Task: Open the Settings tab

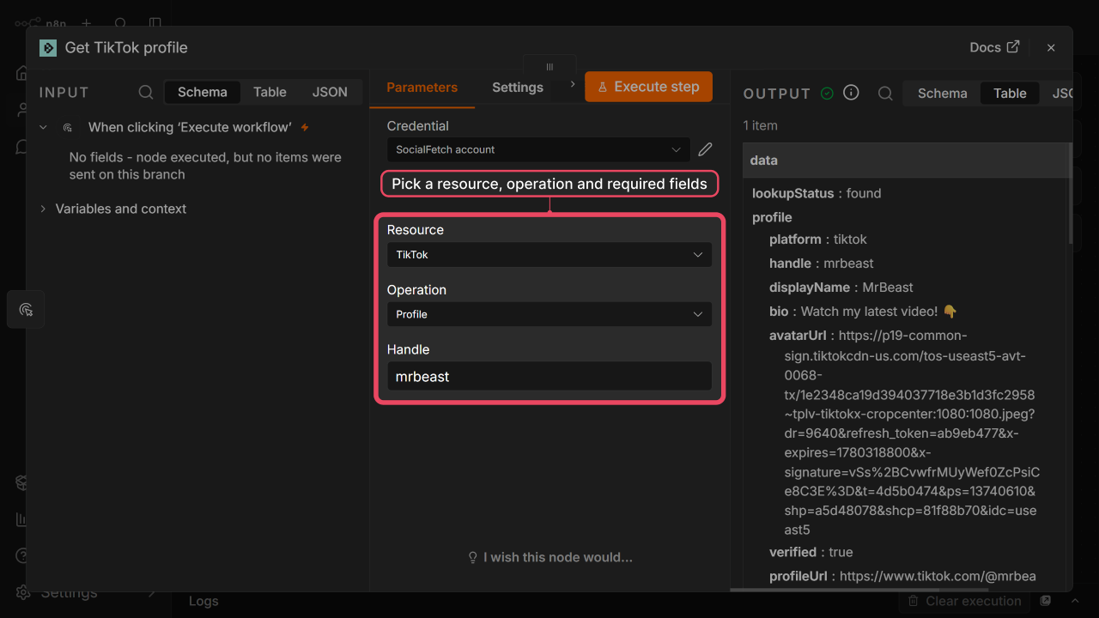Action: 518,88
